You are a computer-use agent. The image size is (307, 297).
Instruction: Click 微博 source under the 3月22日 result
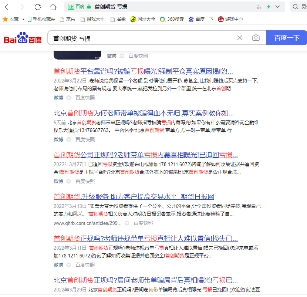point(58,98)
